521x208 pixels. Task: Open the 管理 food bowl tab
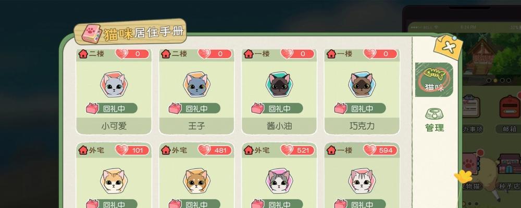point(435,120)
